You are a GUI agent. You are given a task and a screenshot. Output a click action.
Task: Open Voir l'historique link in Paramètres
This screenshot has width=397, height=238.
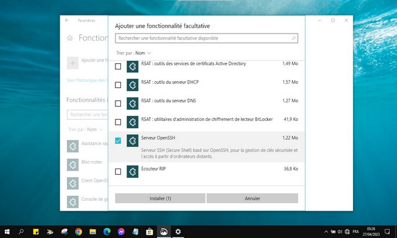(x=87, y=80)
